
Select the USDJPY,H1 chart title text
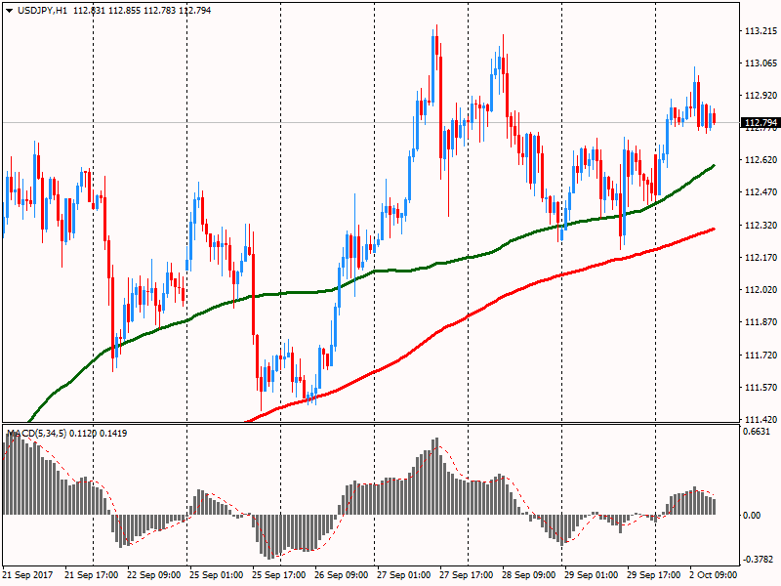pos(42,11)
